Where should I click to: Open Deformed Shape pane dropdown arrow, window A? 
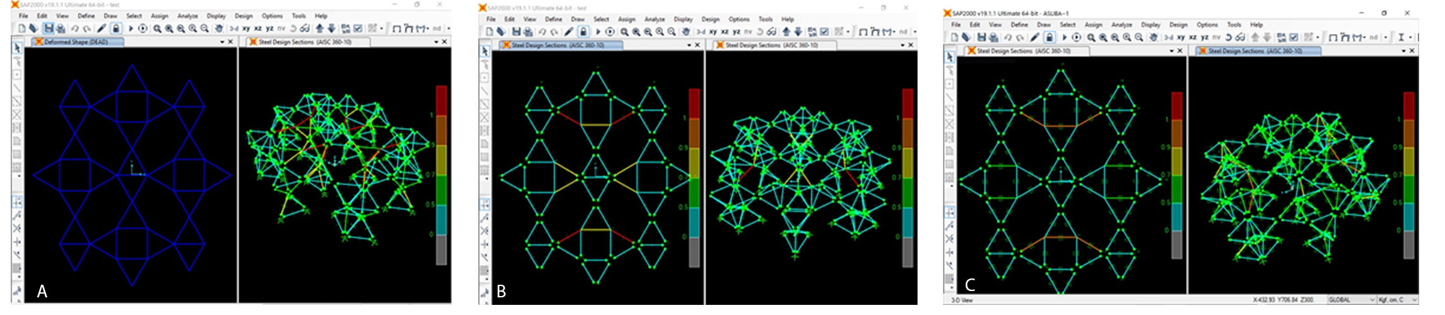coord(222,42)
